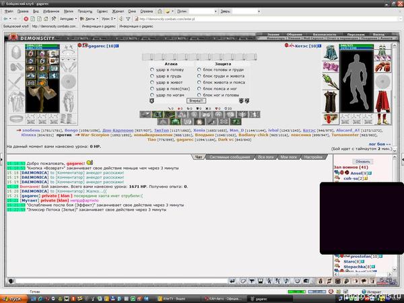Open 'Избранное' browser menu
404x303 pixels.
(51, 11)
